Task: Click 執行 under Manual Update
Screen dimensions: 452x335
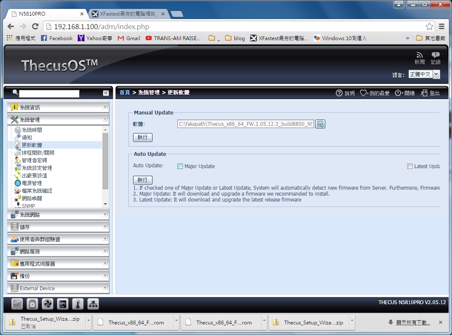Action: point(142,137)
